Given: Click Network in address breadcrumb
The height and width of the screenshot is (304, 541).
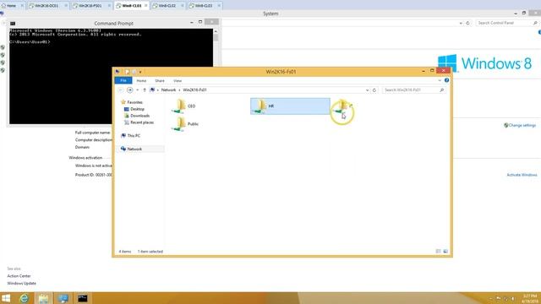Looking at the screenshot, I should [x=168, y=90].
